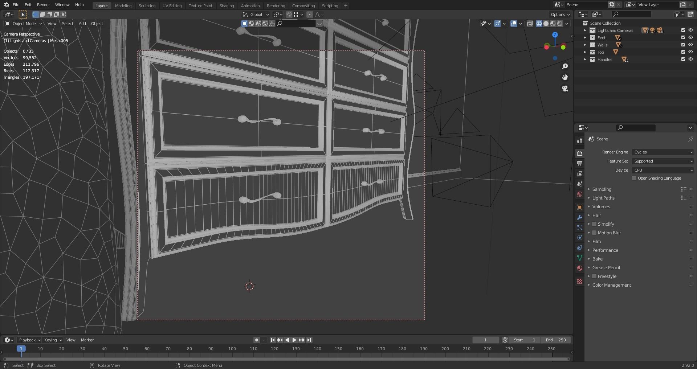Click the Sampling presets list icon
The width and height of the screenshot is (697, 369).
(x=684, y=189)
